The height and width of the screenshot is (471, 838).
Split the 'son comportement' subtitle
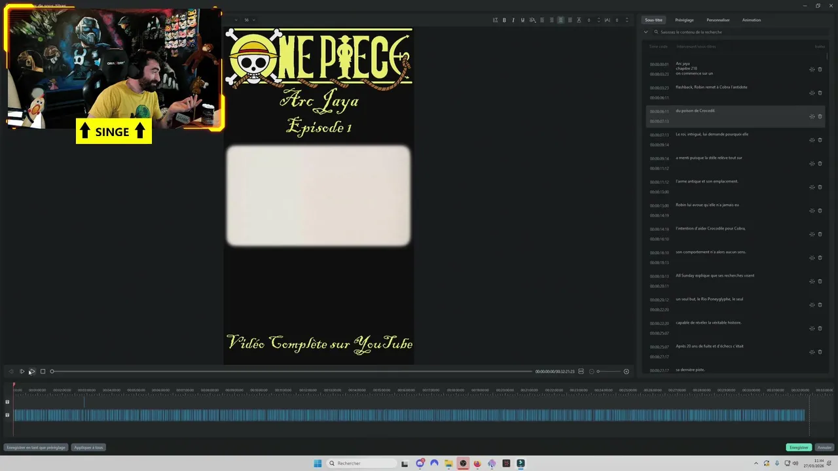click(x=812, y=258)
